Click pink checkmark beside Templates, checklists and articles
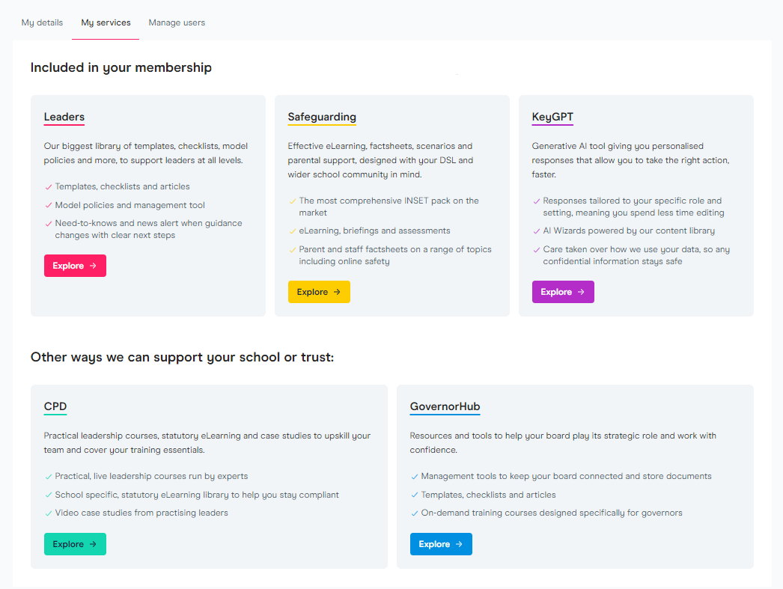 coord(49,187)
